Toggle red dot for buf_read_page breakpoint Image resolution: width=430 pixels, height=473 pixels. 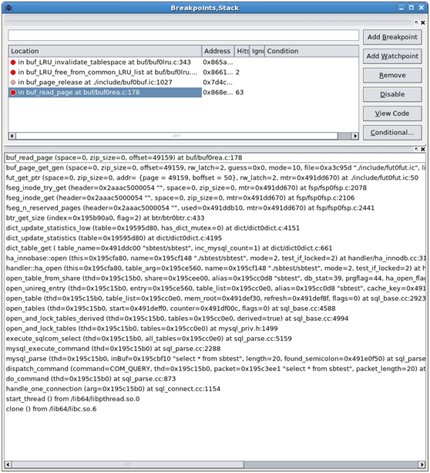point(13,93)
